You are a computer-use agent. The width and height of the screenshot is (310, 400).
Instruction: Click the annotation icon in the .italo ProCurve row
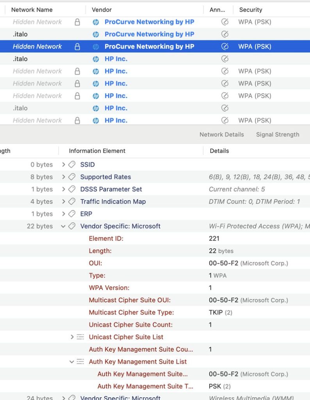[x=225, y=34]
